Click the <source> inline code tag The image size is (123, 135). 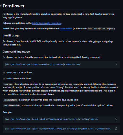pos(8,84)
